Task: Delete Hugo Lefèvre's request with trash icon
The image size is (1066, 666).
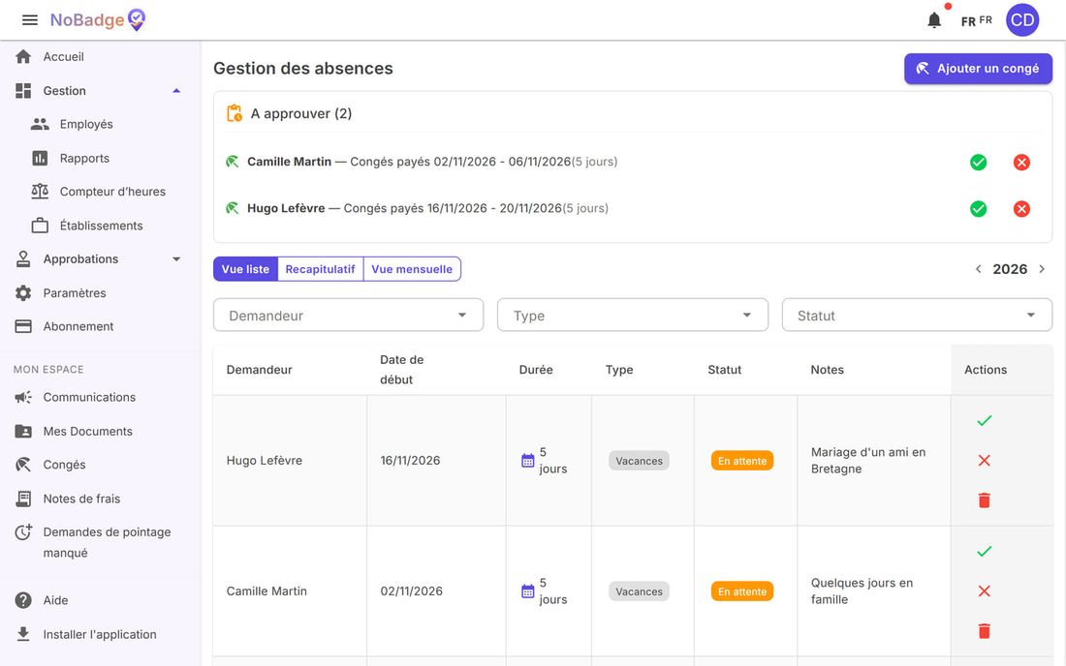Action: [x=984, y=500]
